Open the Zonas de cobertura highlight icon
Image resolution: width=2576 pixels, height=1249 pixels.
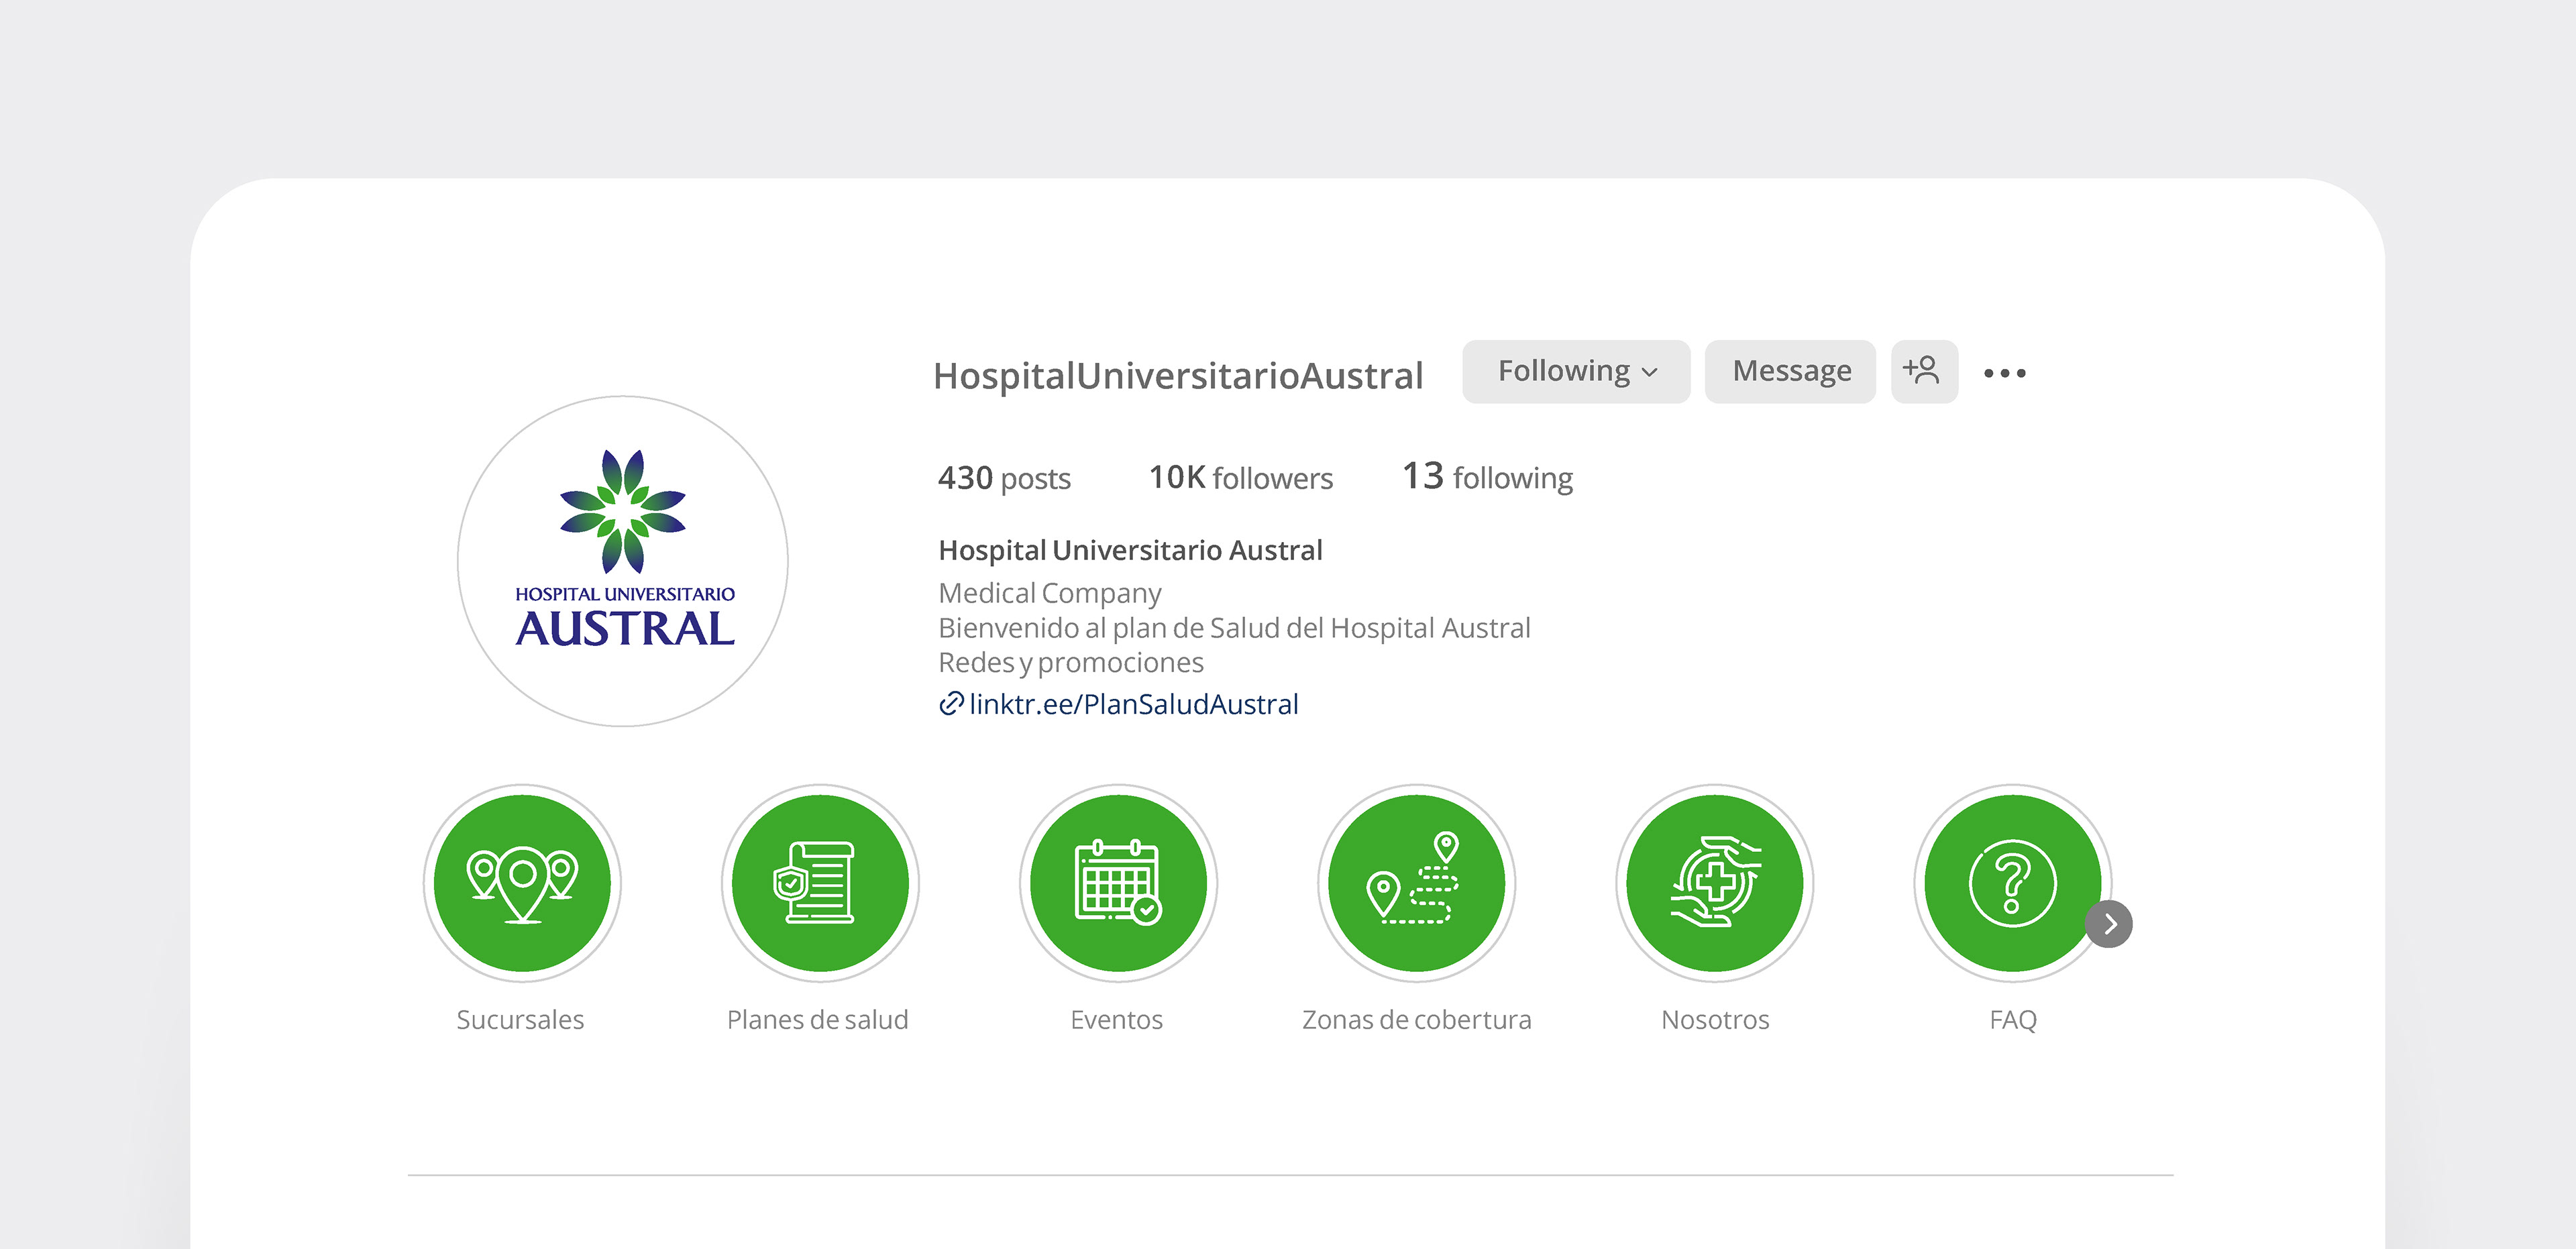1415,882
